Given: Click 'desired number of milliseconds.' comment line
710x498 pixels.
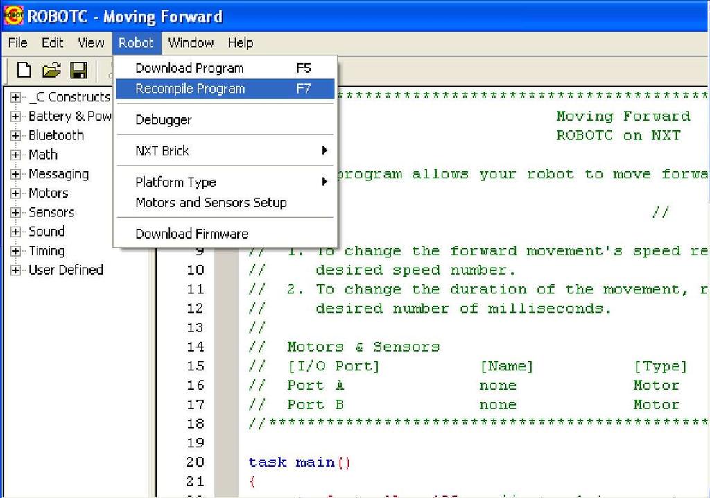Looking at the screenshot, I should 464,309.
